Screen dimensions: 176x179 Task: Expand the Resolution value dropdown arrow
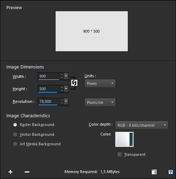click(x=66, y=101)
